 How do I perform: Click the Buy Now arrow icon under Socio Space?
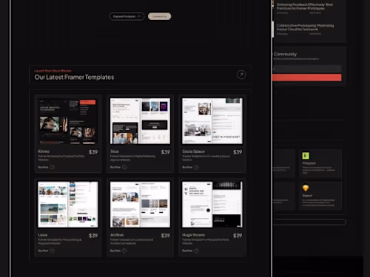pyautogui.click(x=196, y=167)
